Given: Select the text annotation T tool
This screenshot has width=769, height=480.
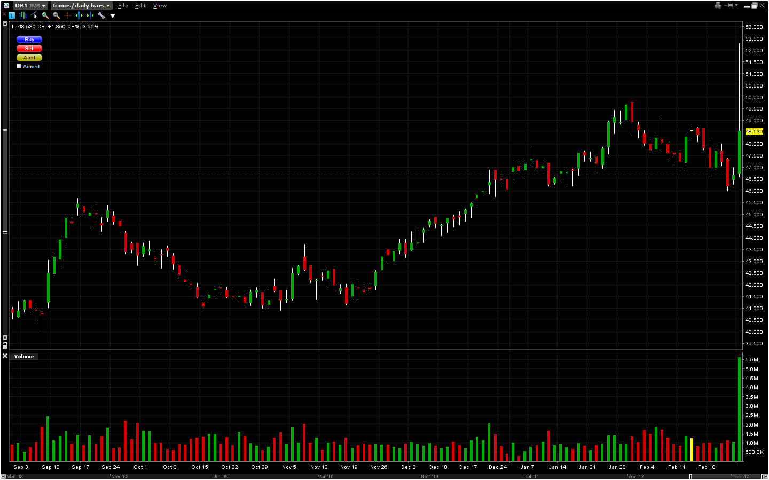Looking at the screenshot, I should [x=12, y=15].
